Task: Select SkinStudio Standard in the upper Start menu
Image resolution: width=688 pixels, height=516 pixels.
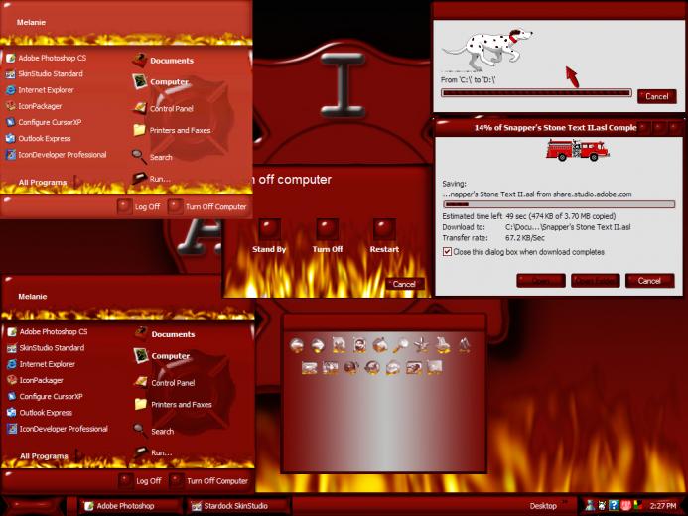Action: [45, 73]
